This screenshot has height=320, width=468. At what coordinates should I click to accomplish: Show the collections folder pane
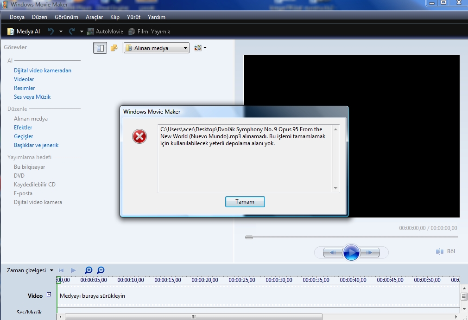click(x=114, y=48)
